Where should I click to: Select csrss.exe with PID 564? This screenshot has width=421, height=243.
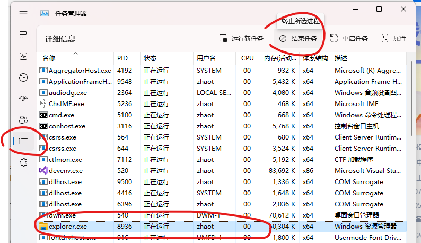[222, 137]
